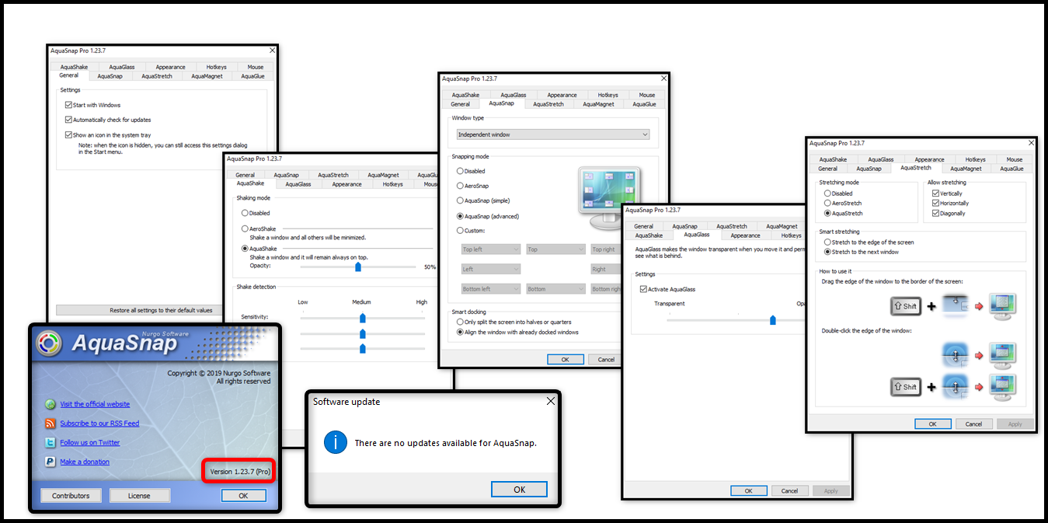Switch to Hotkeys tab in the General settings window
Screen dimensions: 1048x523
pyautogui.click(x=217, y=68)
